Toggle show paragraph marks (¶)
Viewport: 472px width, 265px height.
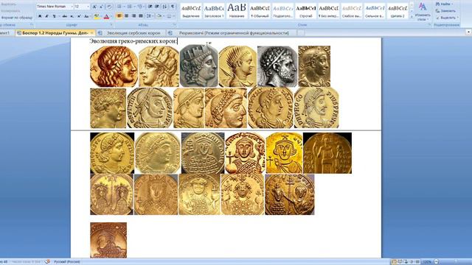click(x=173, y=7)
